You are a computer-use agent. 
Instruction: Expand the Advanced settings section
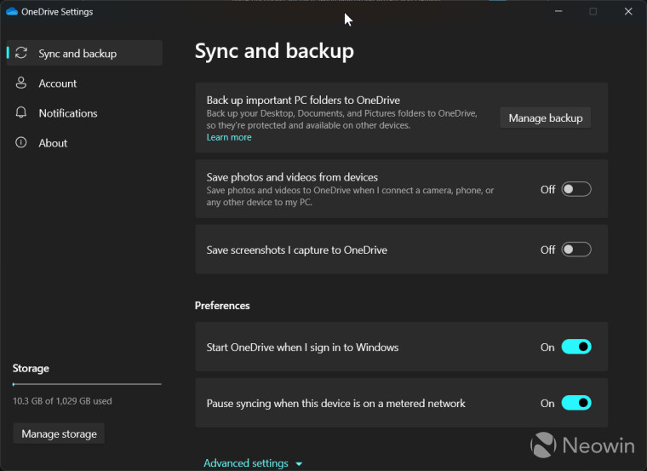coord(246,463)
